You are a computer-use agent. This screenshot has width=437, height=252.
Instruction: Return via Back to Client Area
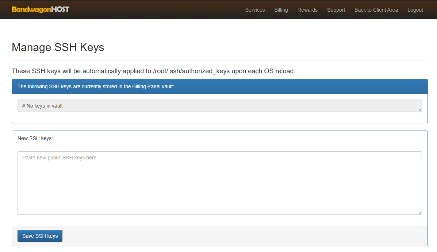click(x=376, y=10)
